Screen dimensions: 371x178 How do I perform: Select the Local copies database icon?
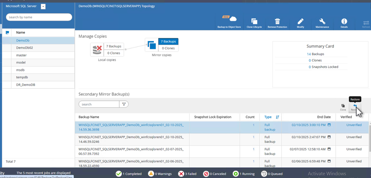[x=97, y=49]
